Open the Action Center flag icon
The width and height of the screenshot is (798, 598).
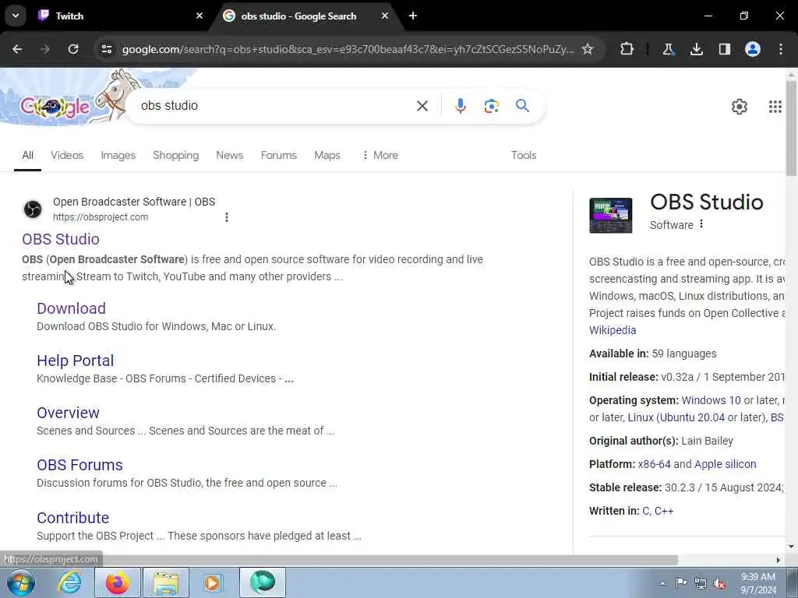(681, 583)
